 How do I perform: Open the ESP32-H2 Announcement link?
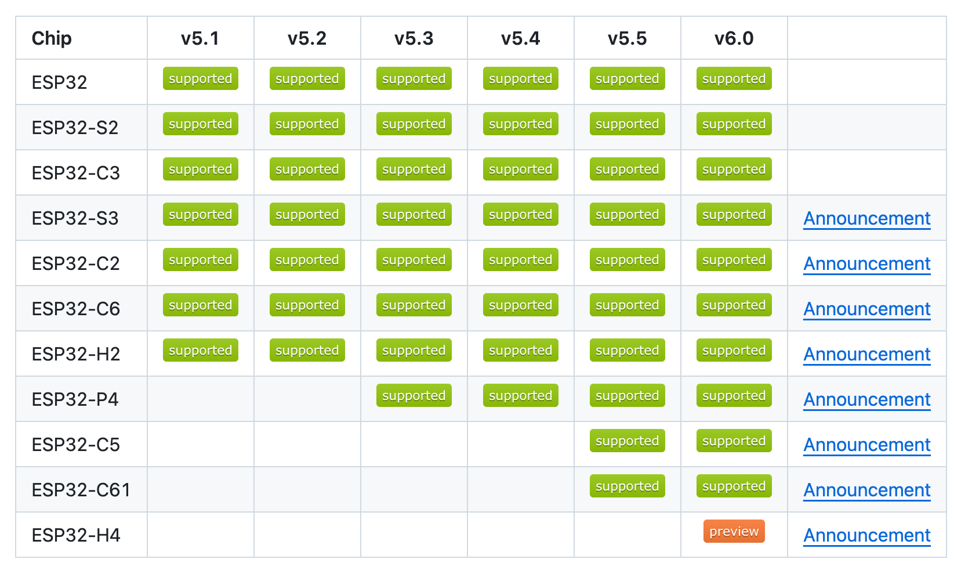coord(867,354)
